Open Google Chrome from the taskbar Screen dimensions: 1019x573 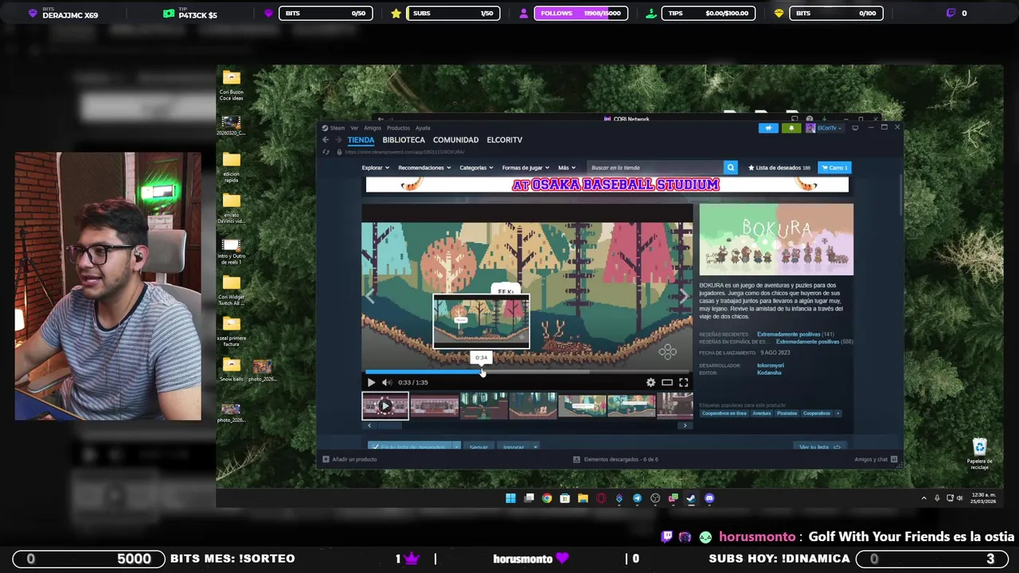pos(547,498)
